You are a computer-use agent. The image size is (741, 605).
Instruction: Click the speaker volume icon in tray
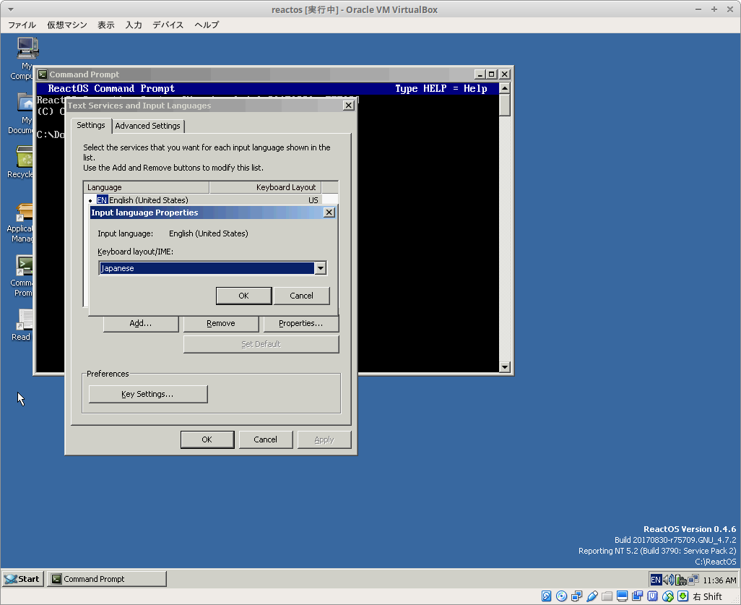(x=668, y=579)
